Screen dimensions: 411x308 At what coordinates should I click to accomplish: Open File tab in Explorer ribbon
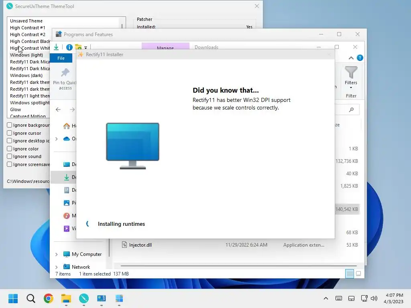pos(61,58)
